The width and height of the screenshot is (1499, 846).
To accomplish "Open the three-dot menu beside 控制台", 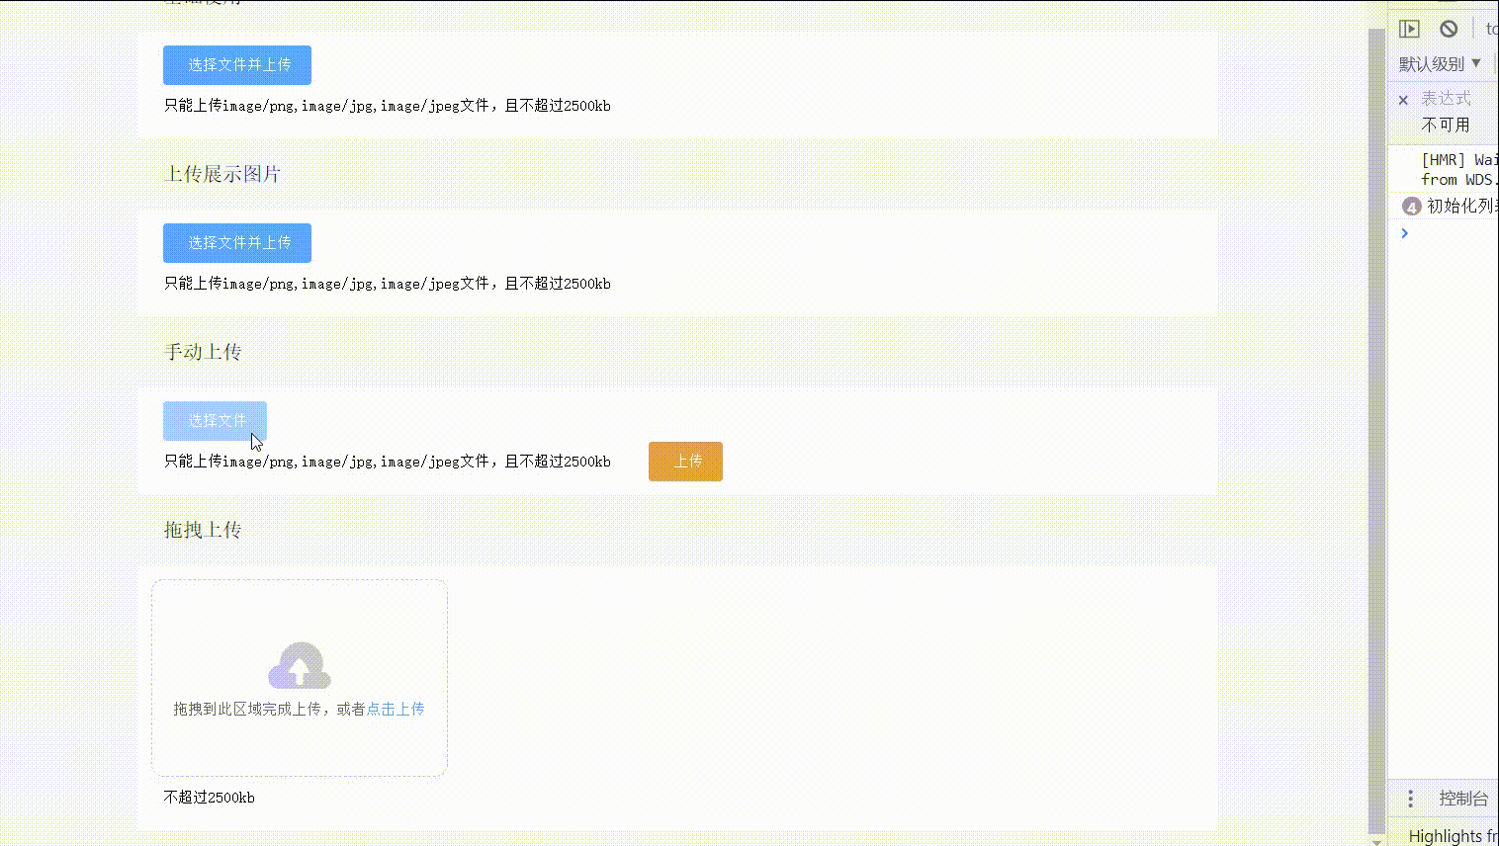I will click(1408, 799).
